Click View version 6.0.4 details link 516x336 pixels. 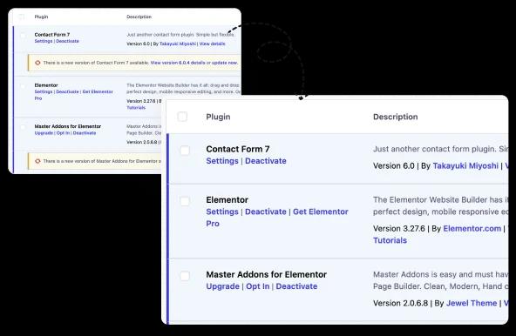point(178,63)
